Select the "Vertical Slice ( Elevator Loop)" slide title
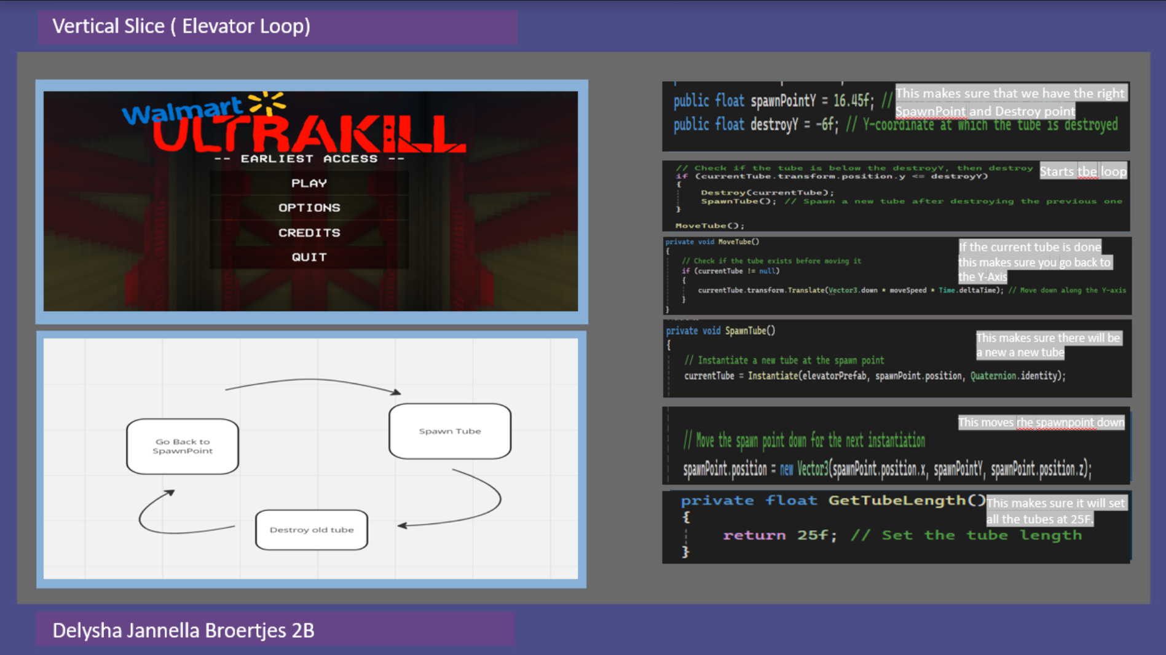 point(181,26)
